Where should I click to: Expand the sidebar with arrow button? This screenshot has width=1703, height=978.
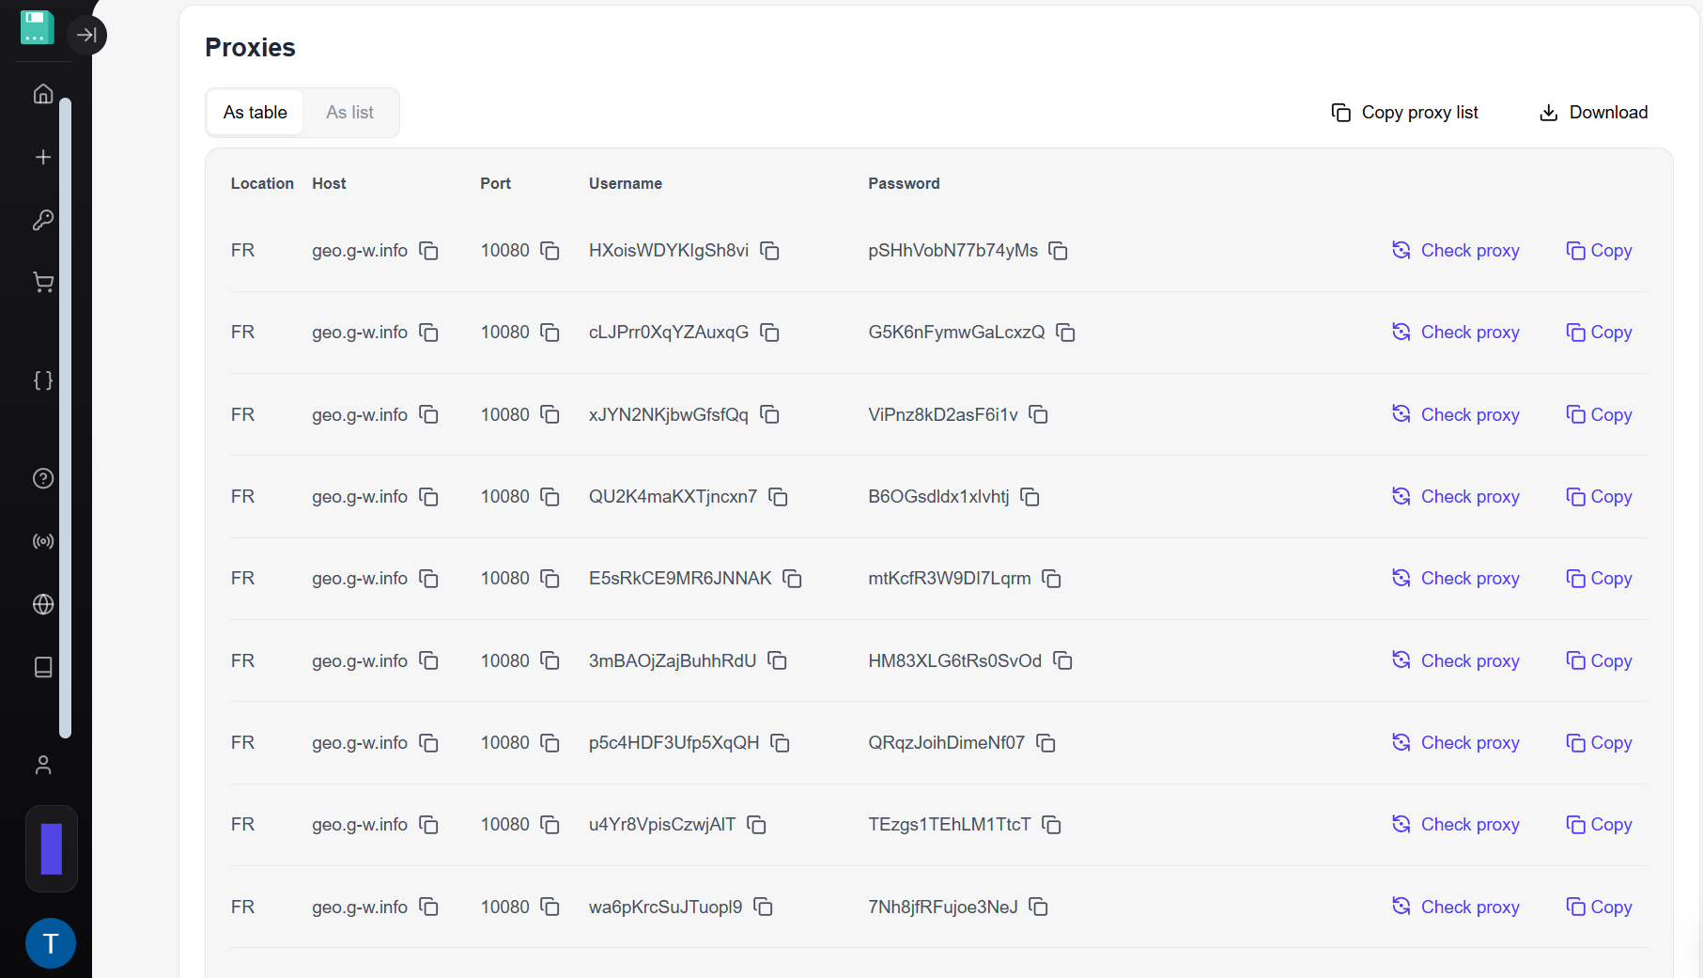click(86, 36)
